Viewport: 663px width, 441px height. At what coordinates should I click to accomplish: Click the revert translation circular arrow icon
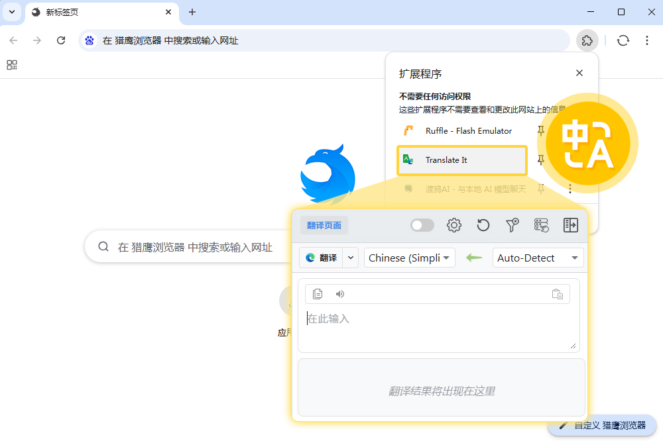pos(483,225)
